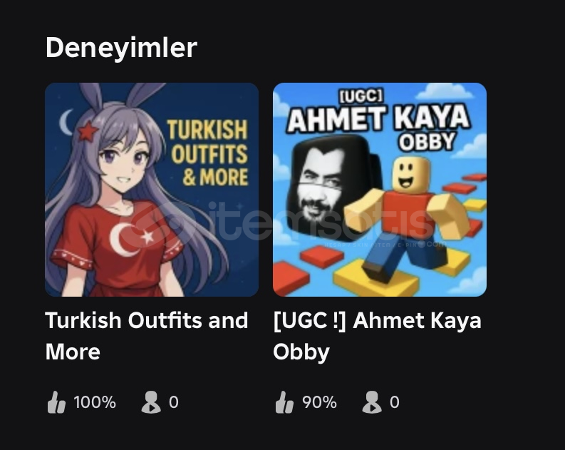
Task: Select the 'Turkish Outfits and More' title link
Action: point(147,336)
